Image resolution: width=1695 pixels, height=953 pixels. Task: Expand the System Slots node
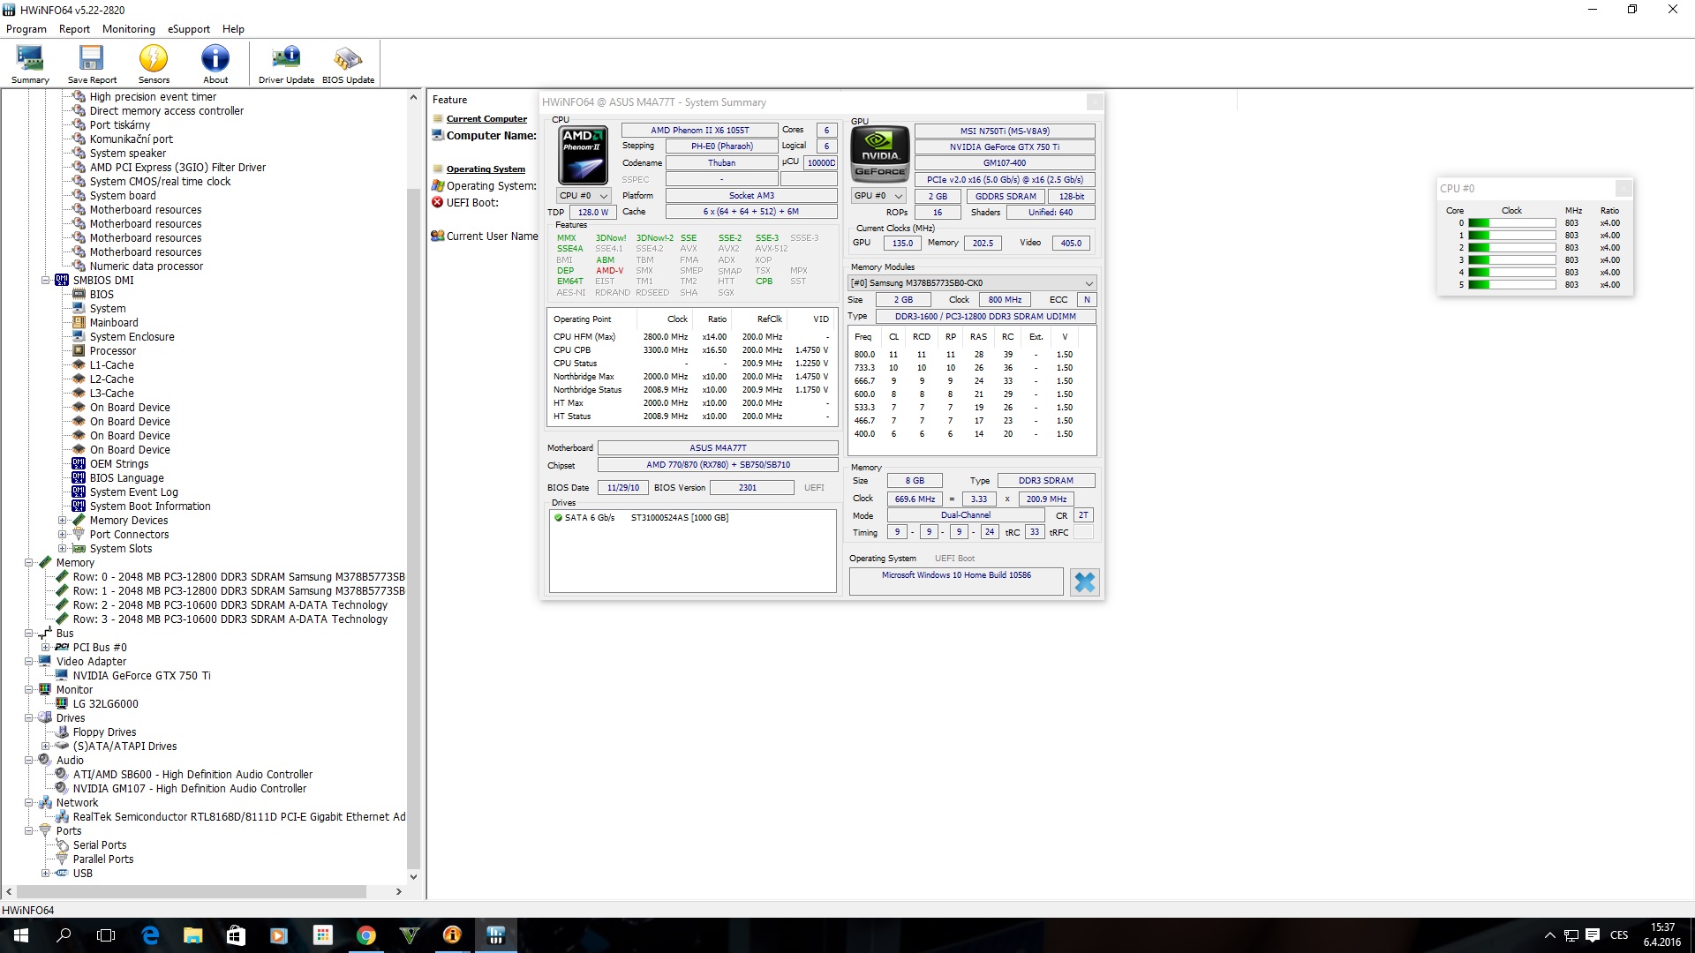point(63,549)
